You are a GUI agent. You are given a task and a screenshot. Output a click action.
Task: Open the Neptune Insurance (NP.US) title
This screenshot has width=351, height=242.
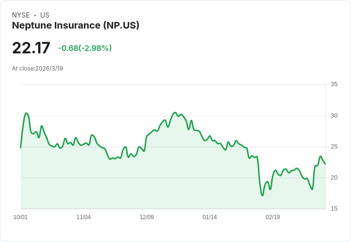click(x=75, y=26)
